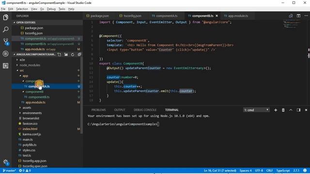
Task: Click the terminal command prompt line
Action: tap(123, 124)
